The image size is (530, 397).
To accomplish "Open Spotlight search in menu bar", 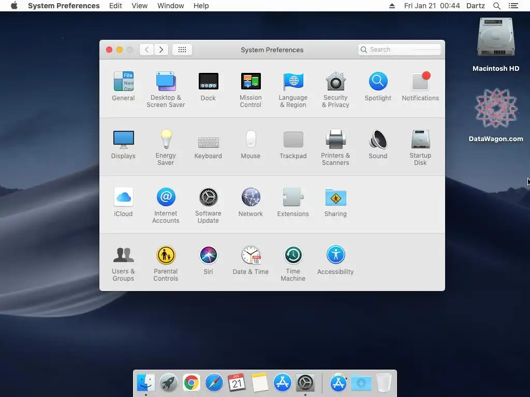I will coord(497,6).
